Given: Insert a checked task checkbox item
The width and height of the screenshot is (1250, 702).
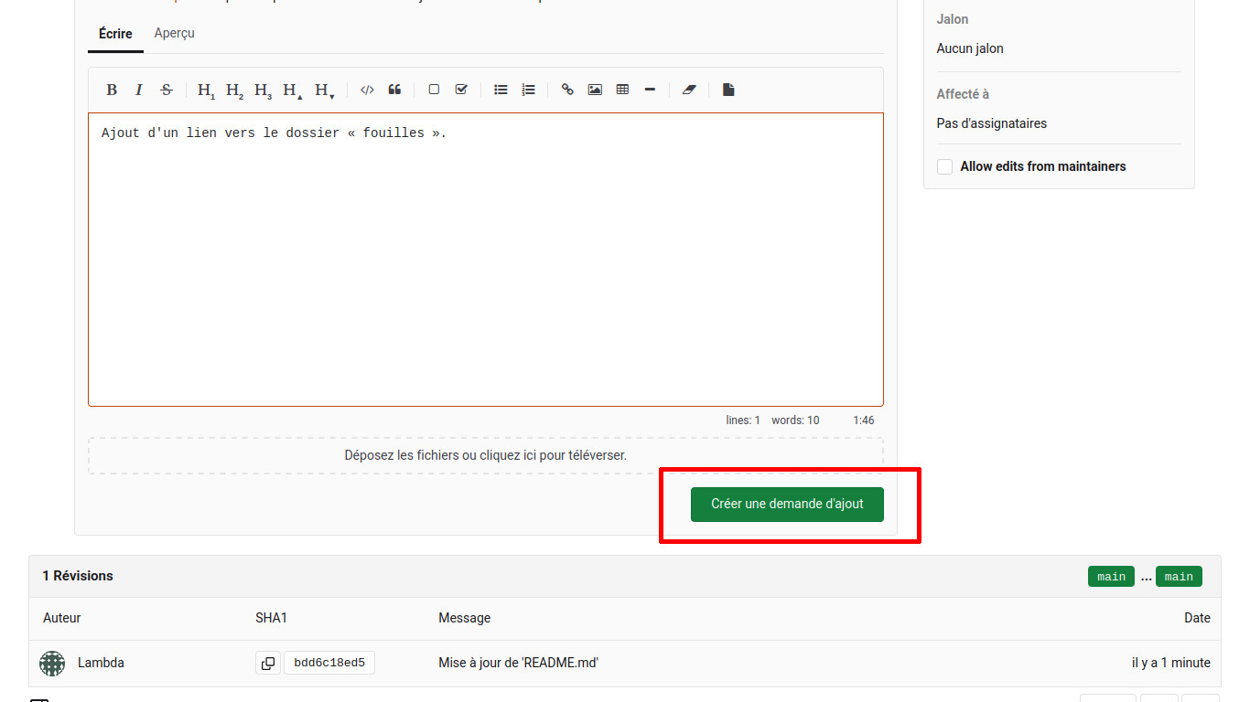Looking at the screenshot, I should [x=461, y=90].
